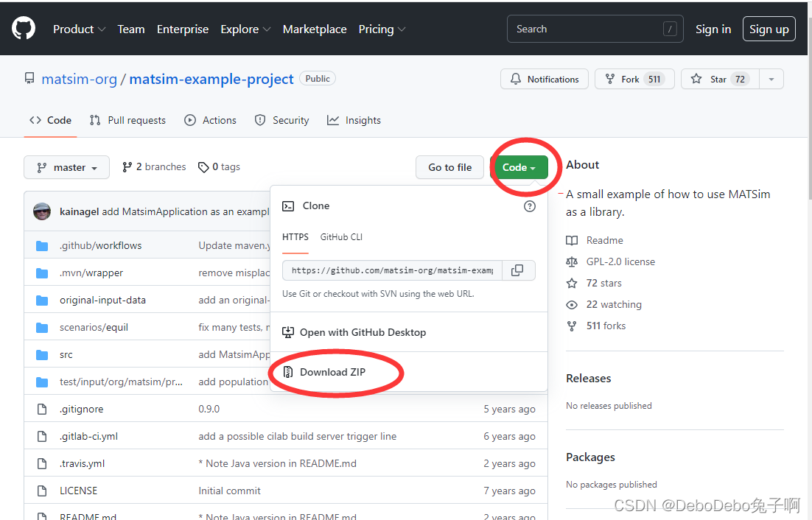The image size is (812, 520).
Task: Open the .travis.yml file
Action: pyautogui.click(x=82, y=463)
